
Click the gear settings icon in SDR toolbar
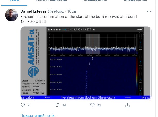point(57,30)
